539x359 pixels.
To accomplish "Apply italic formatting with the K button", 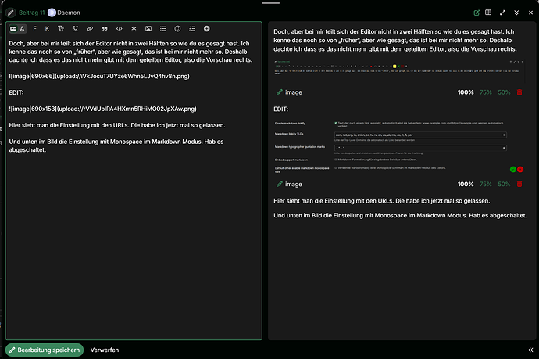I will point(48,28).
